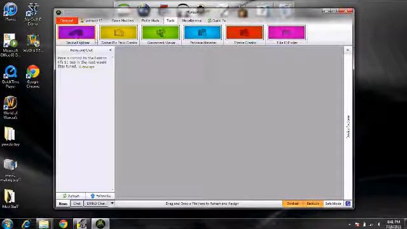The image size is (407, 229).
Task: Toggle Safe Mode in the status bar
Action: (333, 204)
